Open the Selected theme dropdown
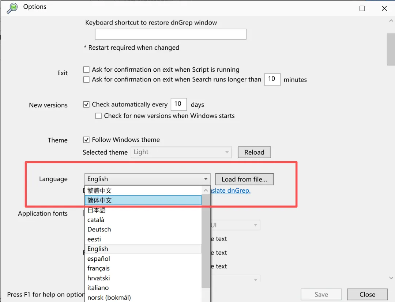This screenshot has height=302, width=395. [x=181, y=152]
